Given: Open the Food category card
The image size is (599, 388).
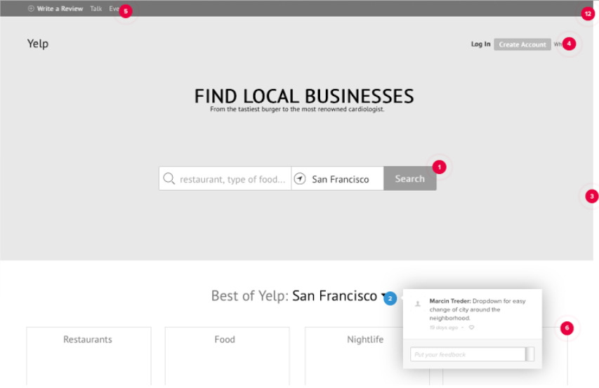Looking at the screenshot, I should pos(228,356).
